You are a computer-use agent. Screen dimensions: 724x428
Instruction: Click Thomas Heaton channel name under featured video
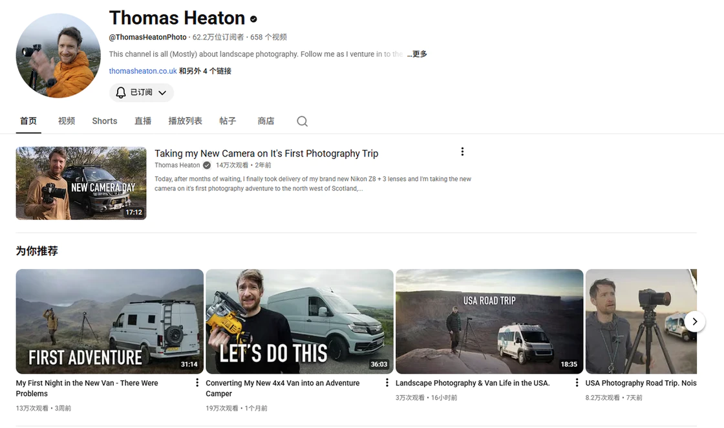click(177, 166)
